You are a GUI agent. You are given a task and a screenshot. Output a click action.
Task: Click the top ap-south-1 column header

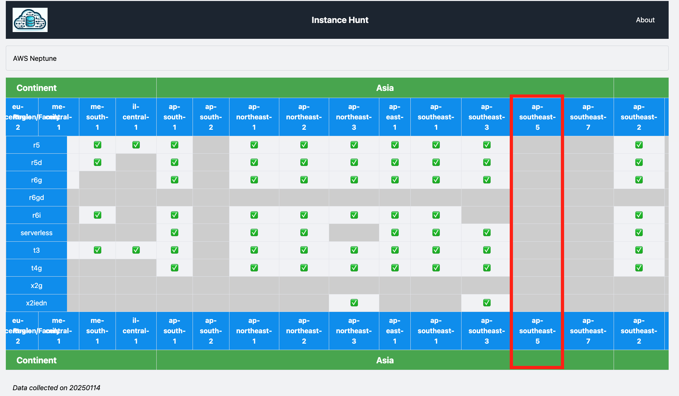[x=174, y=117]
